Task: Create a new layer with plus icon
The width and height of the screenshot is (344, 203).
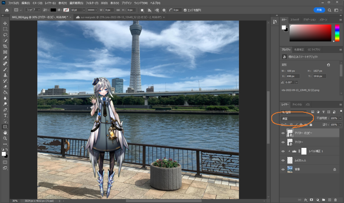Action: pyautogui.click(x=330, y=200)
